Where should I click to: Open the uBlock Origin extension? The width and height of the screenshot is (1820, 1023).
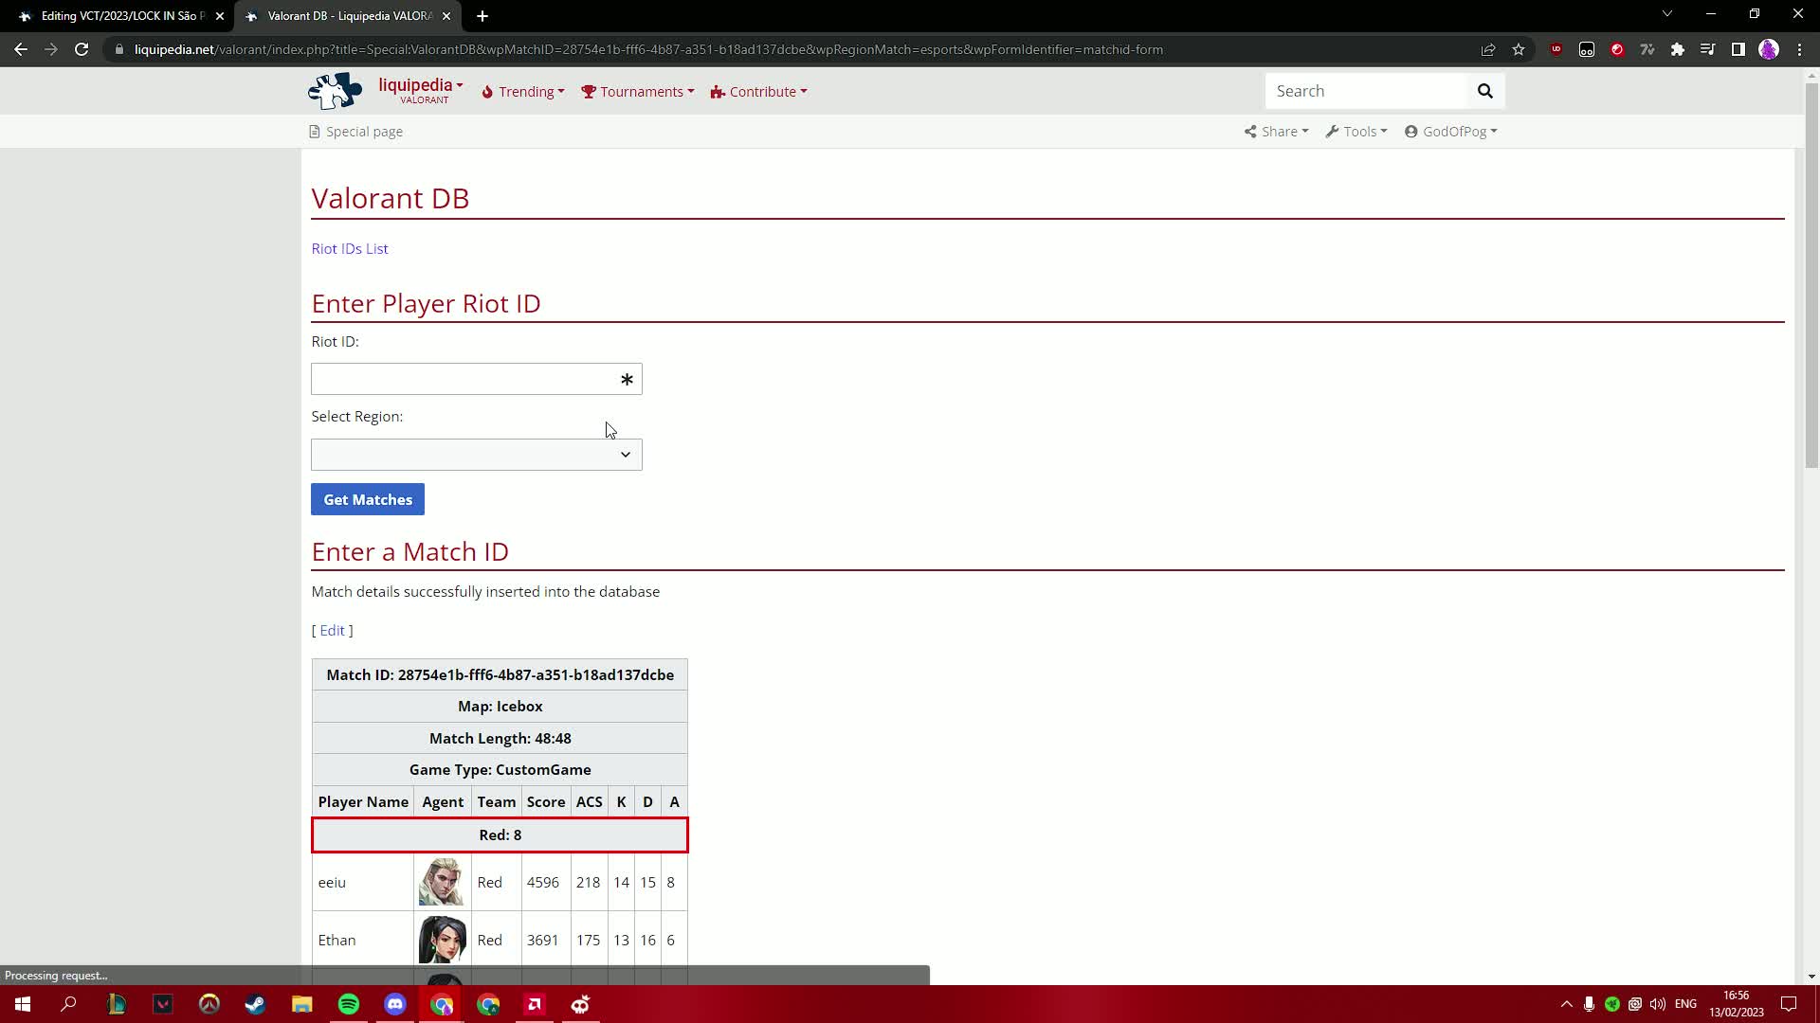pyautogui.click(x=1556, y=49)
